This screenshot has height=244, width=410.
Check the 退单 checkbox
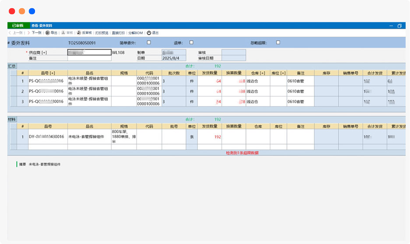click(191, 43)
